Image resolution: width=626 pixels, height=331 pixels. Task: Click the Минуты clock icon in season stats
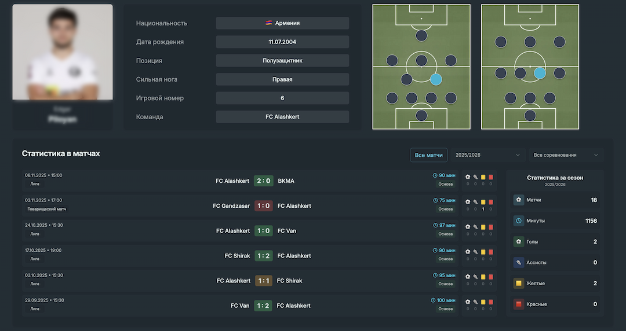click(x=519, y=221)
